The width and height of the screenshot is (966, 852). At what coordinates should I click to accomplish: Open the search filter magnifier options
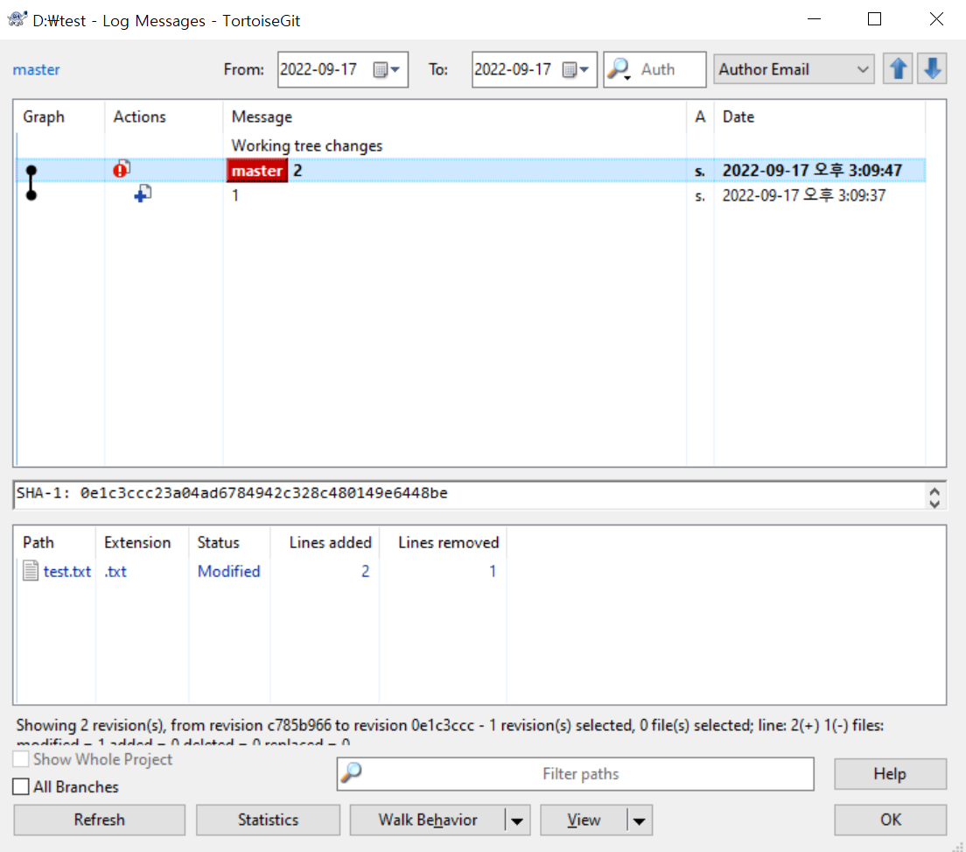tap(619, 69)
